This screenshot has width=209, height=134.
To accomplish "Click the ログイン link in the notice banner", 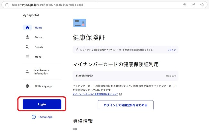I will [171, 50].
